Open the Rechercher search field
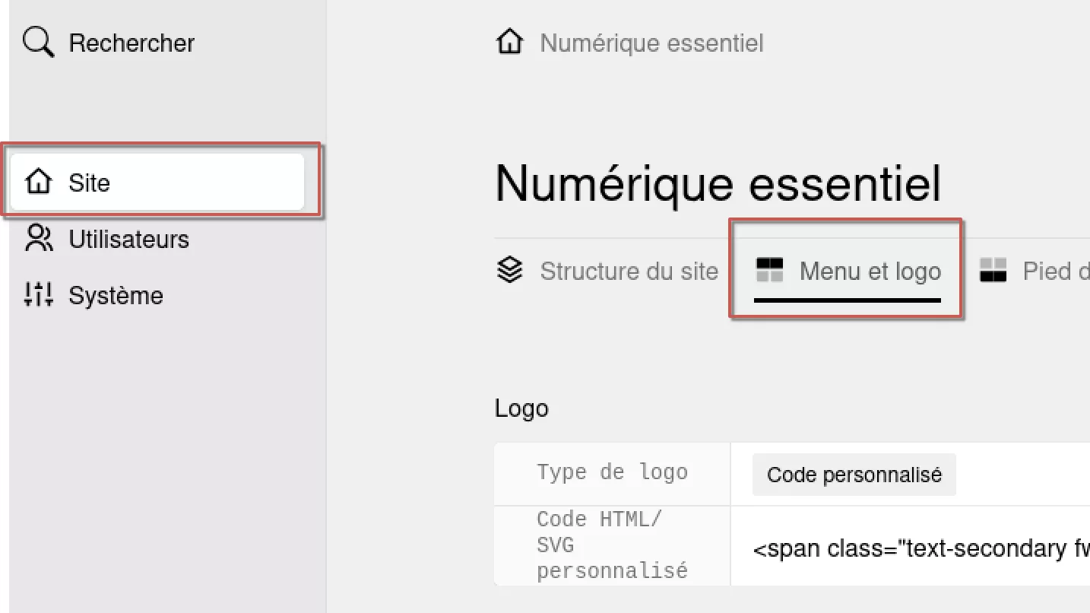Image resolution: width=1090 pixels, height=613 pixels. point(109,43)
